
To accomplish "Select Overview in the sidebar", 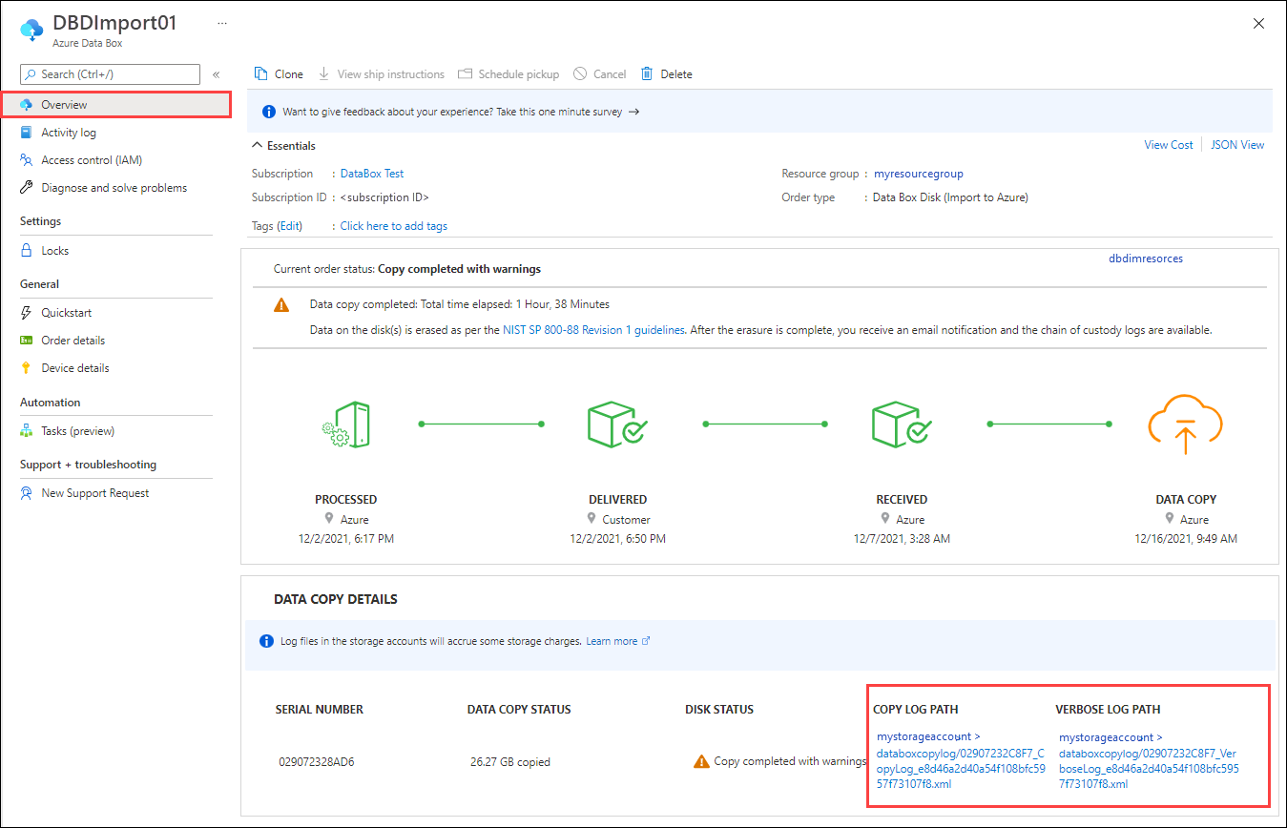I will point(64,104).
